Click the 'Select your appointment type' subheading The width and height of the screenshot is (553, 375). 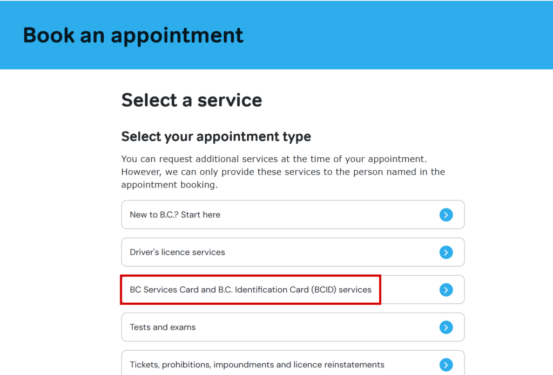tap(216, 136)
